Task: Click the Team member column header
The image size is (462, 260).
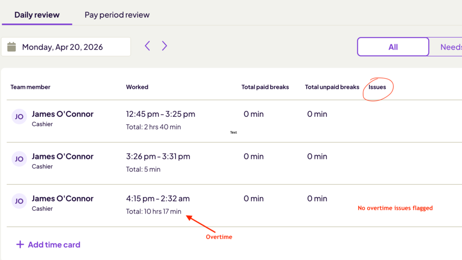Action: coord(30,87)
